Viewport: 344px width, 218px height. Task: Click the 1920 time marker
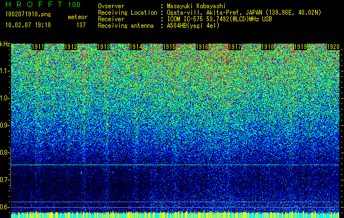[x=333, y=47]
